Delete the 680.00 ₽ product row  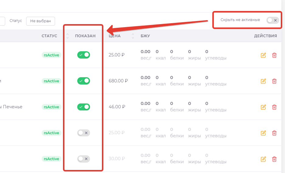pos(274,81)
